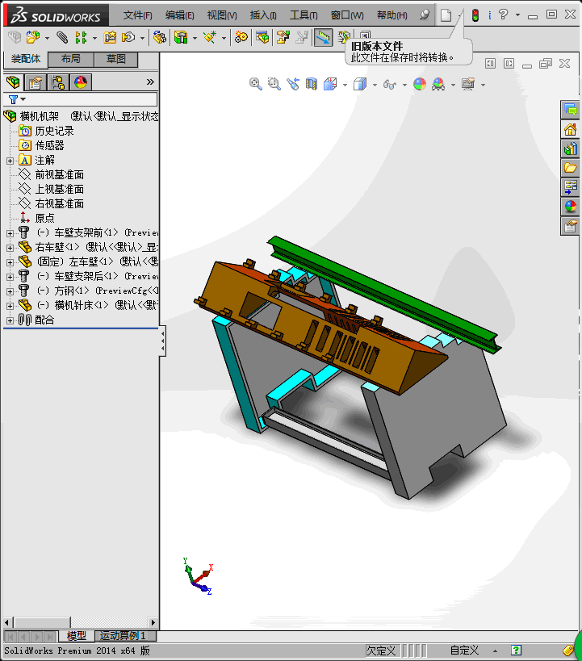The width and height of the screenshot is (582, 661).
Task: Expand the 车壁支架后<1> component node
Action: tap(10, 277)
